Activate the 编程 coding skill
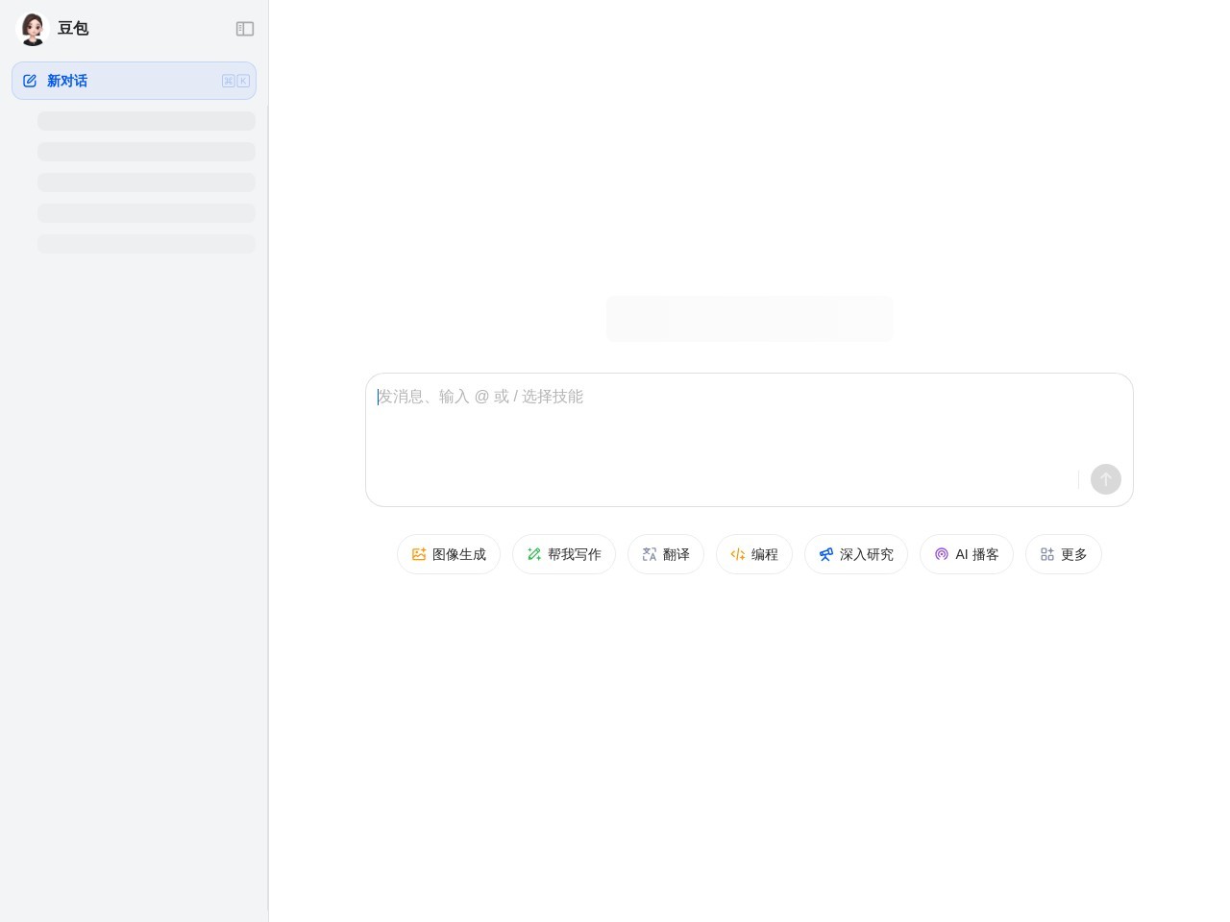Viewport: 1230px width, 922px height. pos(754,554)
